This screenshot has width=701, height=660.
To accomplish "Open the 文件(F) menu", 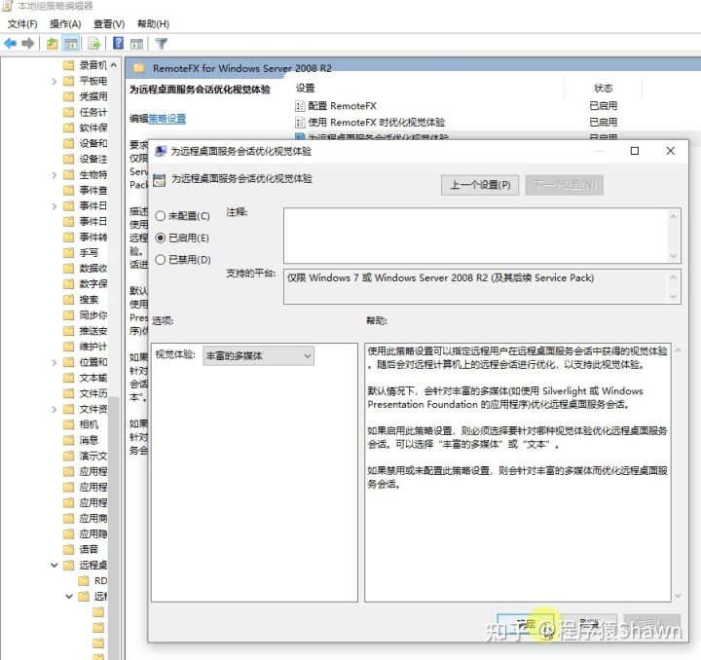I will [x=22, y=24].
